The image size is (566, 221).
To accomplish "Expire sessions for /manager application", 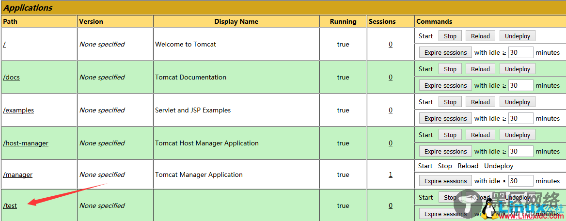I will tap(445, 181).
